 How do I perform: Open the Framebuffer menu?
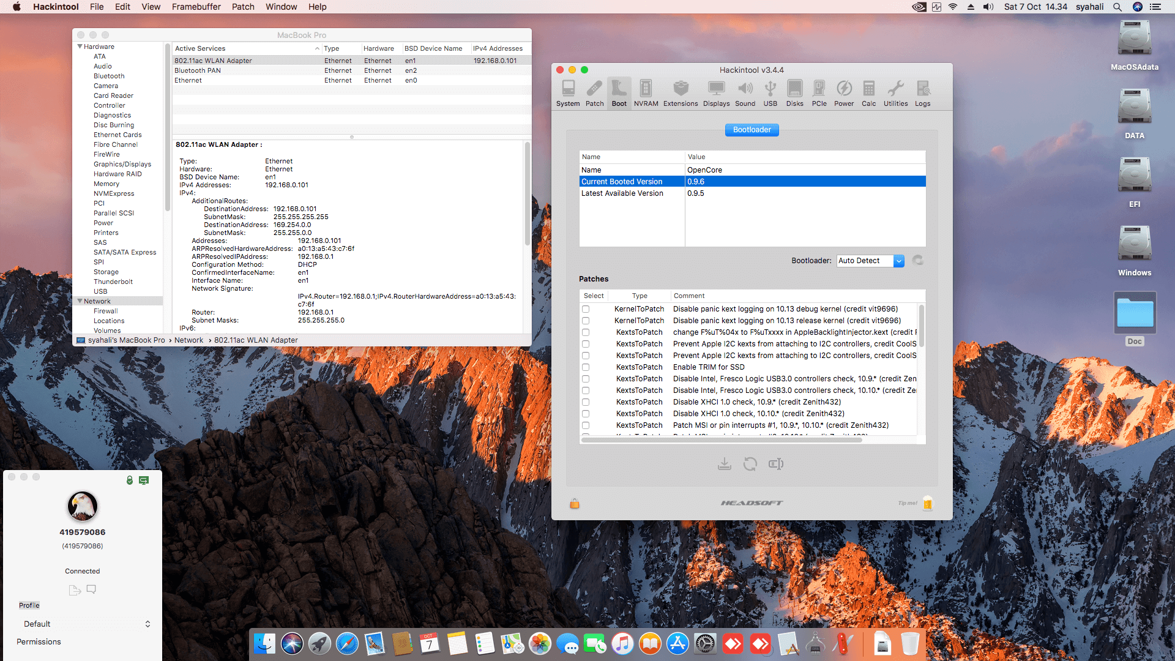click(x=196, y=7)
